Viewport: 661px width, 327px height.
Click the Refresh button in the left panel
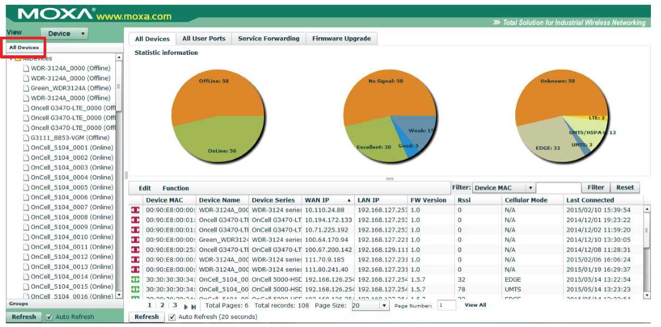24,317
